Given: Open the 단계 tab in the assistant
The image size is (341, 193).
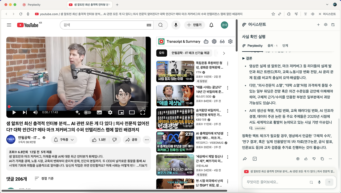Looking at the screenshot, I should click(285, 45).
